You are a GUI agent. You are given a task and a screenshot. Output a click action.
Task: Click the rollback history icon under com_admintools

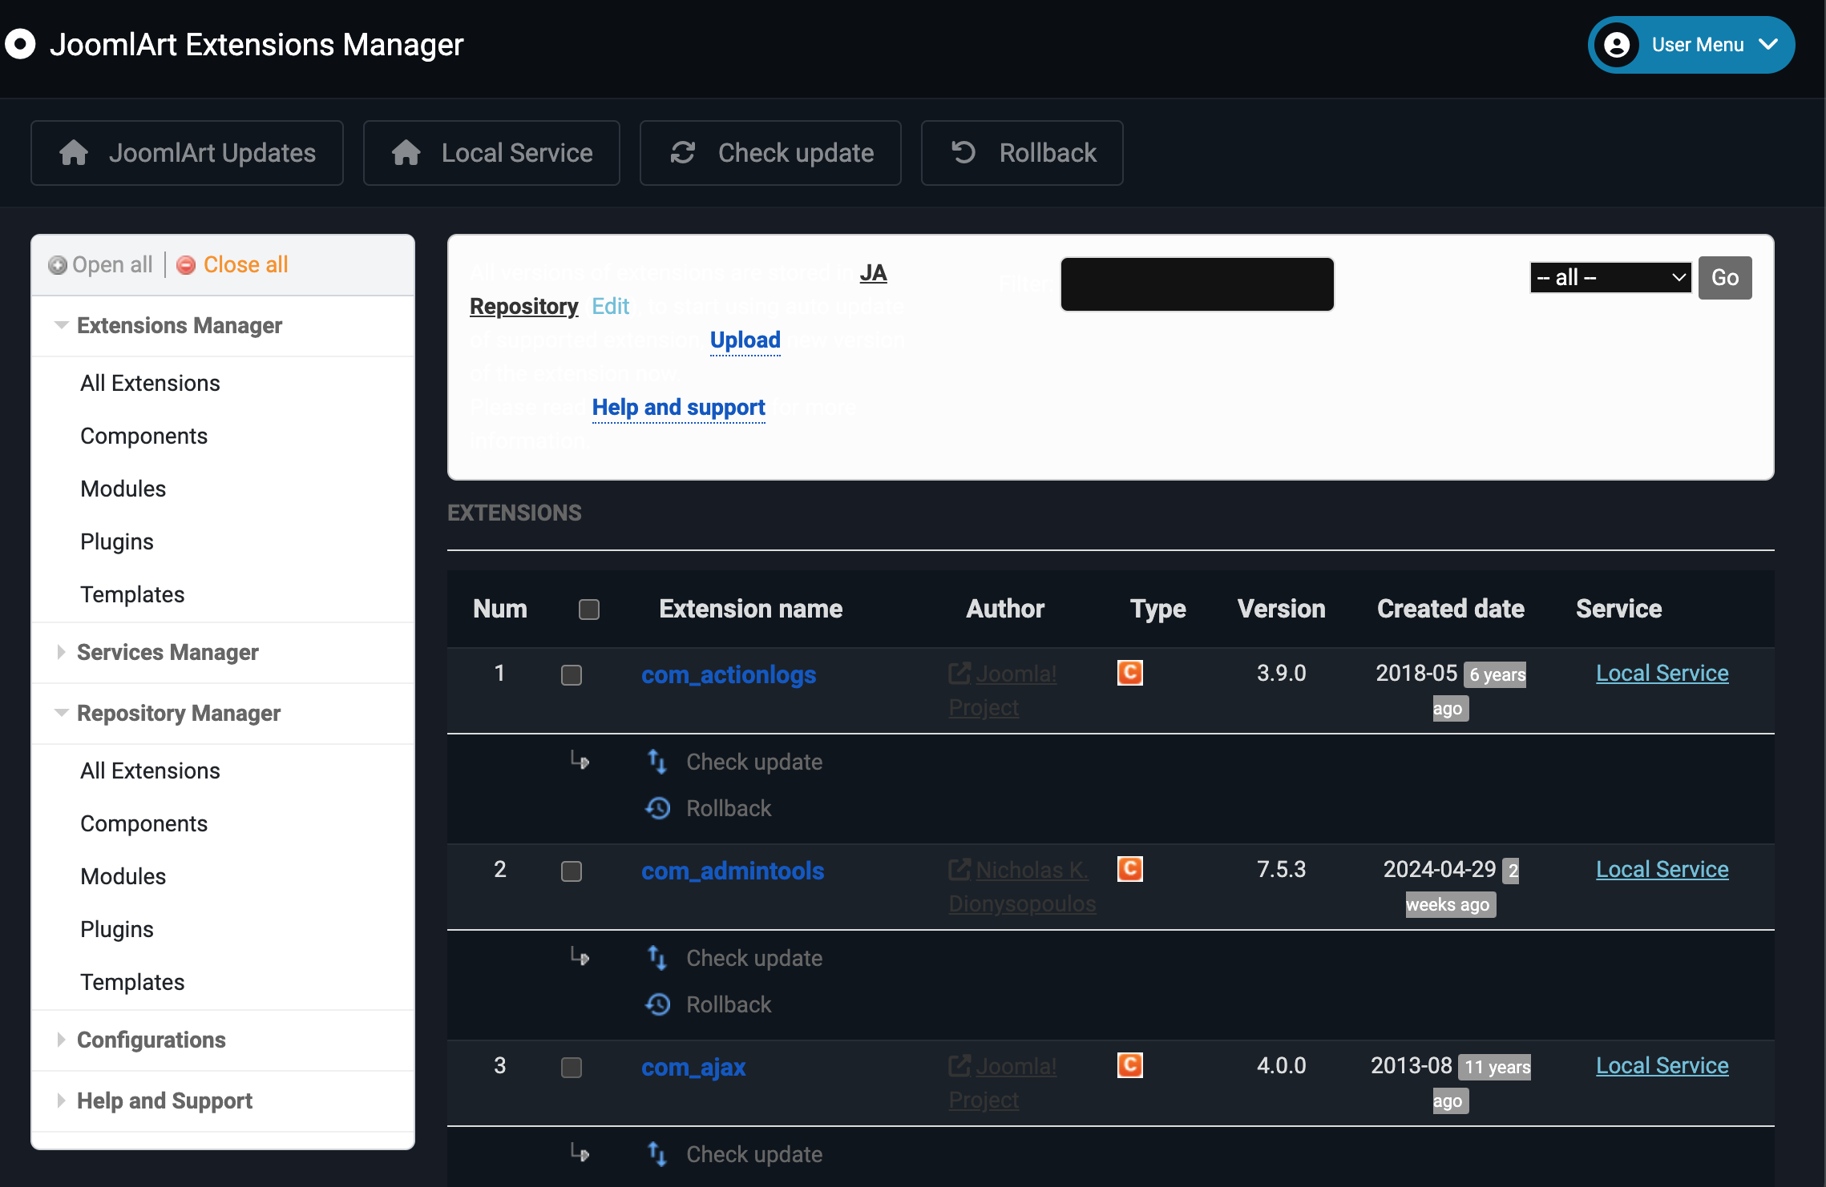point(657,1004)
